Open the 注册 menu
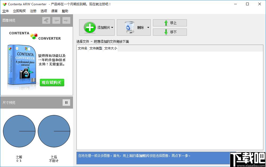Image resolution: width=266 pixels, height=167 pixels. point(33,11)
